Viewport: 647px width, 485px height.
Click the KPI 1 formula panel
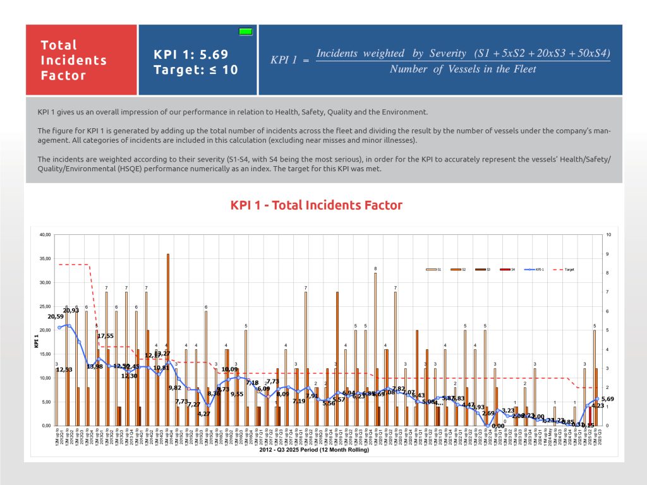[440, 60]
